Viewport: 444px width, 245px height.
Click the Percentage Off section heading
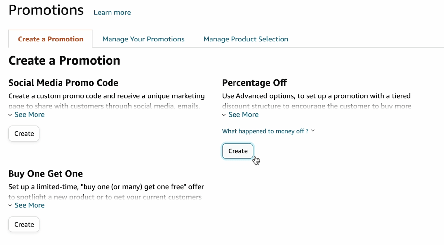coord(255,83)
